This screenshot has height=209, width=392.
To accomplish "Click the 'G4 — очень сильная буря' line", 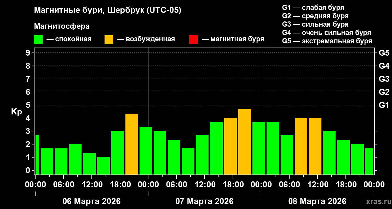I will click(327, 33).
